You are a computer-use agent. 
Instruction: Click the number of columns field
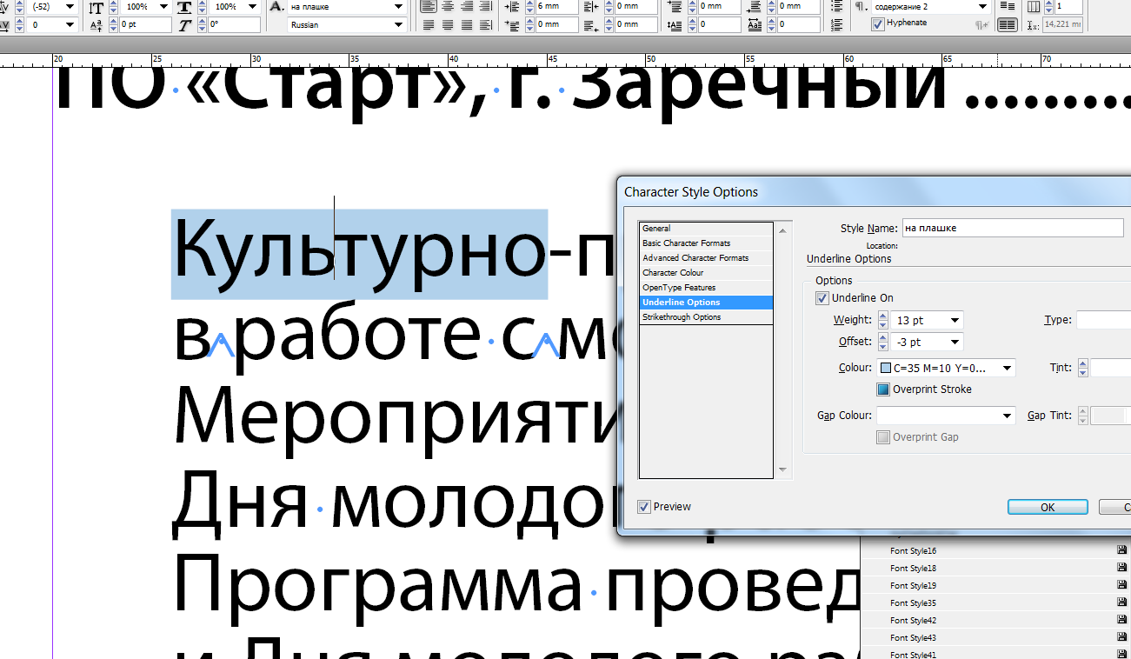tap(1068, 6)
